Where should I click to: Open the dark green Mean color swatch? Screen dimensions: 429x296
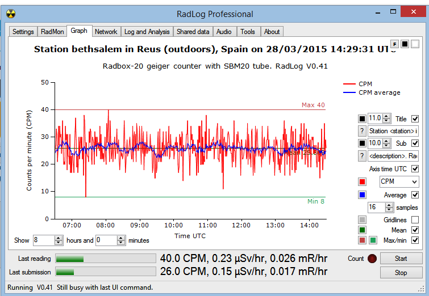362,230
